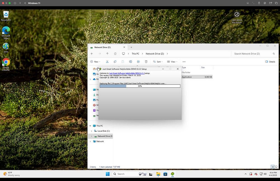Close the HelpScribble Setup dialog
This screenshot has width=280, height=181.
point(178,69)
